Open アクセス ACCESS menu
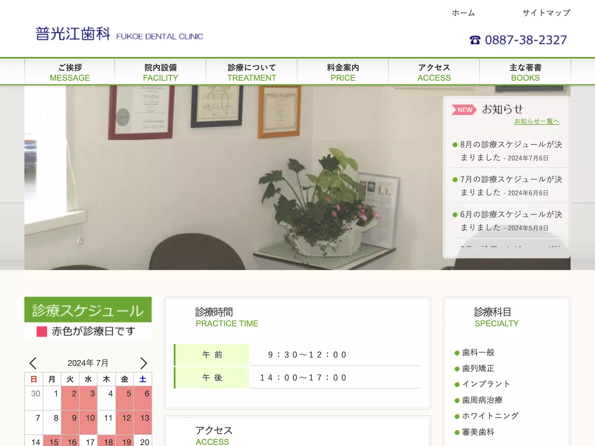Screen dimensions: 595x446 [434, 72]
